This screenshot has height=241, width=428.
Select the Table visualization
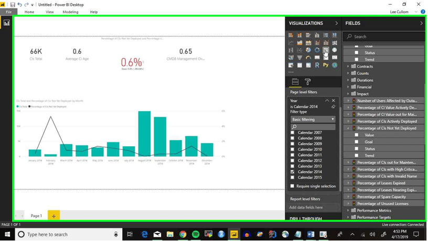coord(299,65)
